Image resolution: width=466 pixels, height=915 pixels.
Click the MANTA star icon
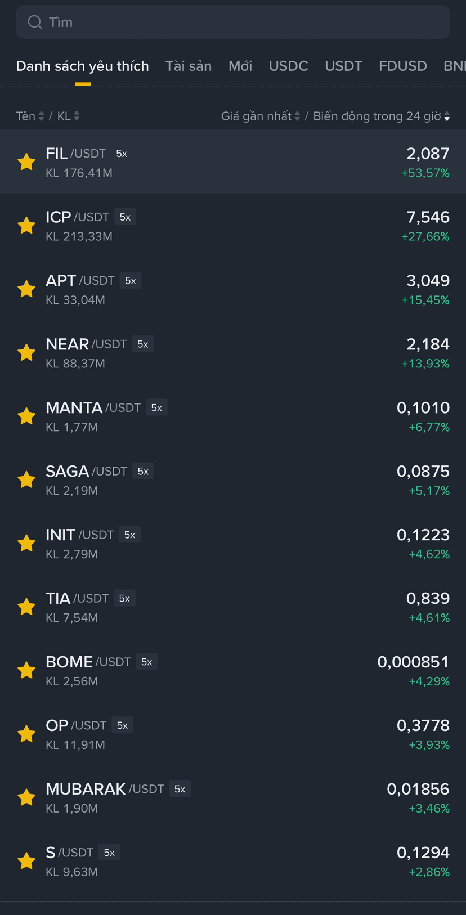(x=26, y=416)
